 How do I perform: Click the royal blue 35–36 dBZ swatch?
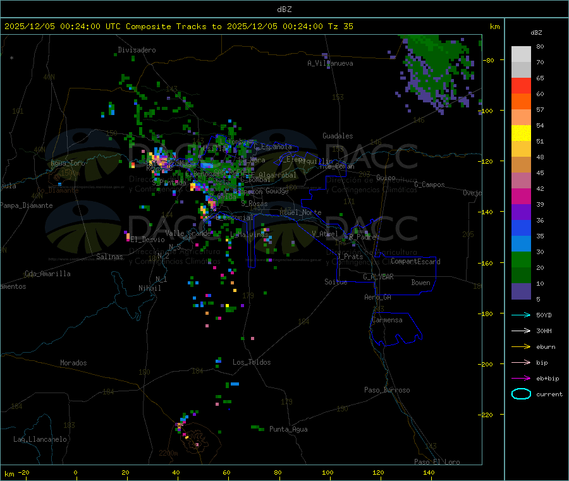[521, 228]
